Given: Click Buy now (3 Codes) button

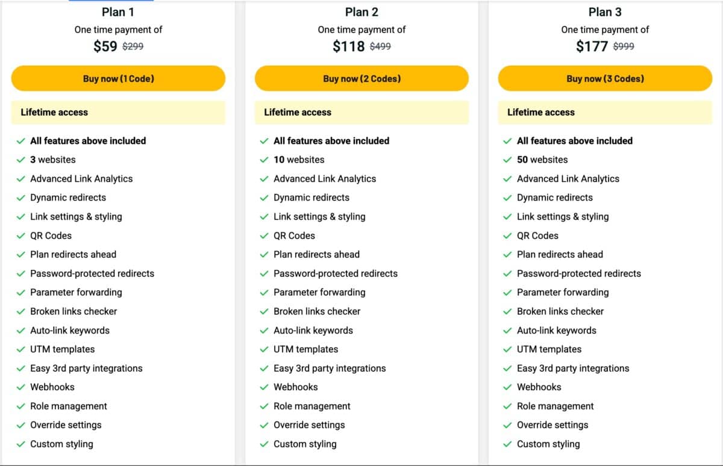Looking at the screenshot, I should 605,79.
